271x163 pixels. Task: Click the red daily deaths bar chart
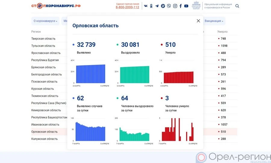pos(178,130)
